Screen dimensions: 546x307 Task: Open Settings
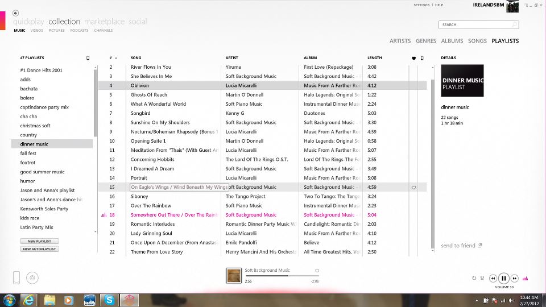(x=421, y=5)
